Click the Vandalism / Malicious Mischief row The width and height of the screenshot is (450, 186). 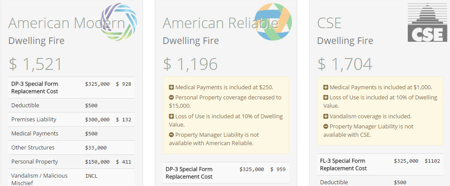pyautogui.click(x=71, y=178)
